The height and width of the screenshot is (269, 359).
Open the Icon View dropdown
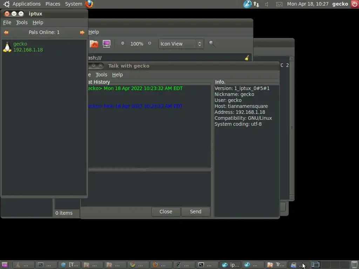pos(181,44)
